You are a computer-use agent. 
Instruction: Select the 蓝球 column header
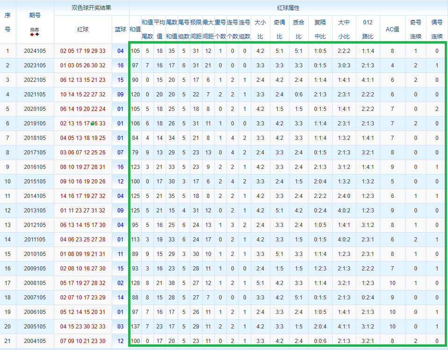click(x=120, y=29)
